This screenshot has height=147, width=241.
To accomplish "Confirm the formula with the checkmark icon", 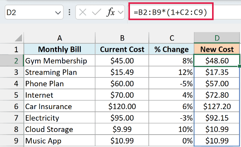I will pos(96,12).
